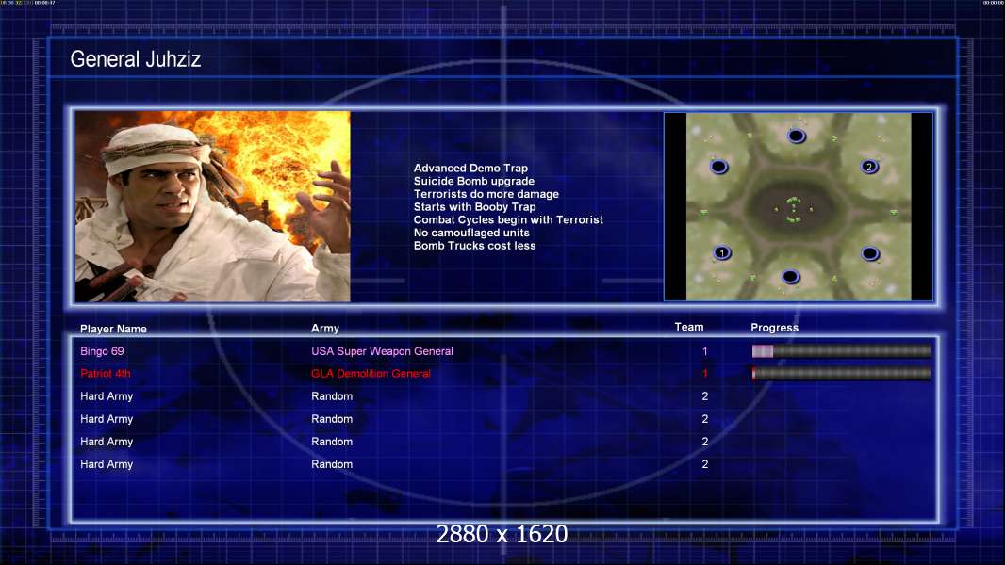Select the unnumbered bottom-center start marker on the minimap
1005x565 pixels.
pyautogui.click(x=790, y=277)
